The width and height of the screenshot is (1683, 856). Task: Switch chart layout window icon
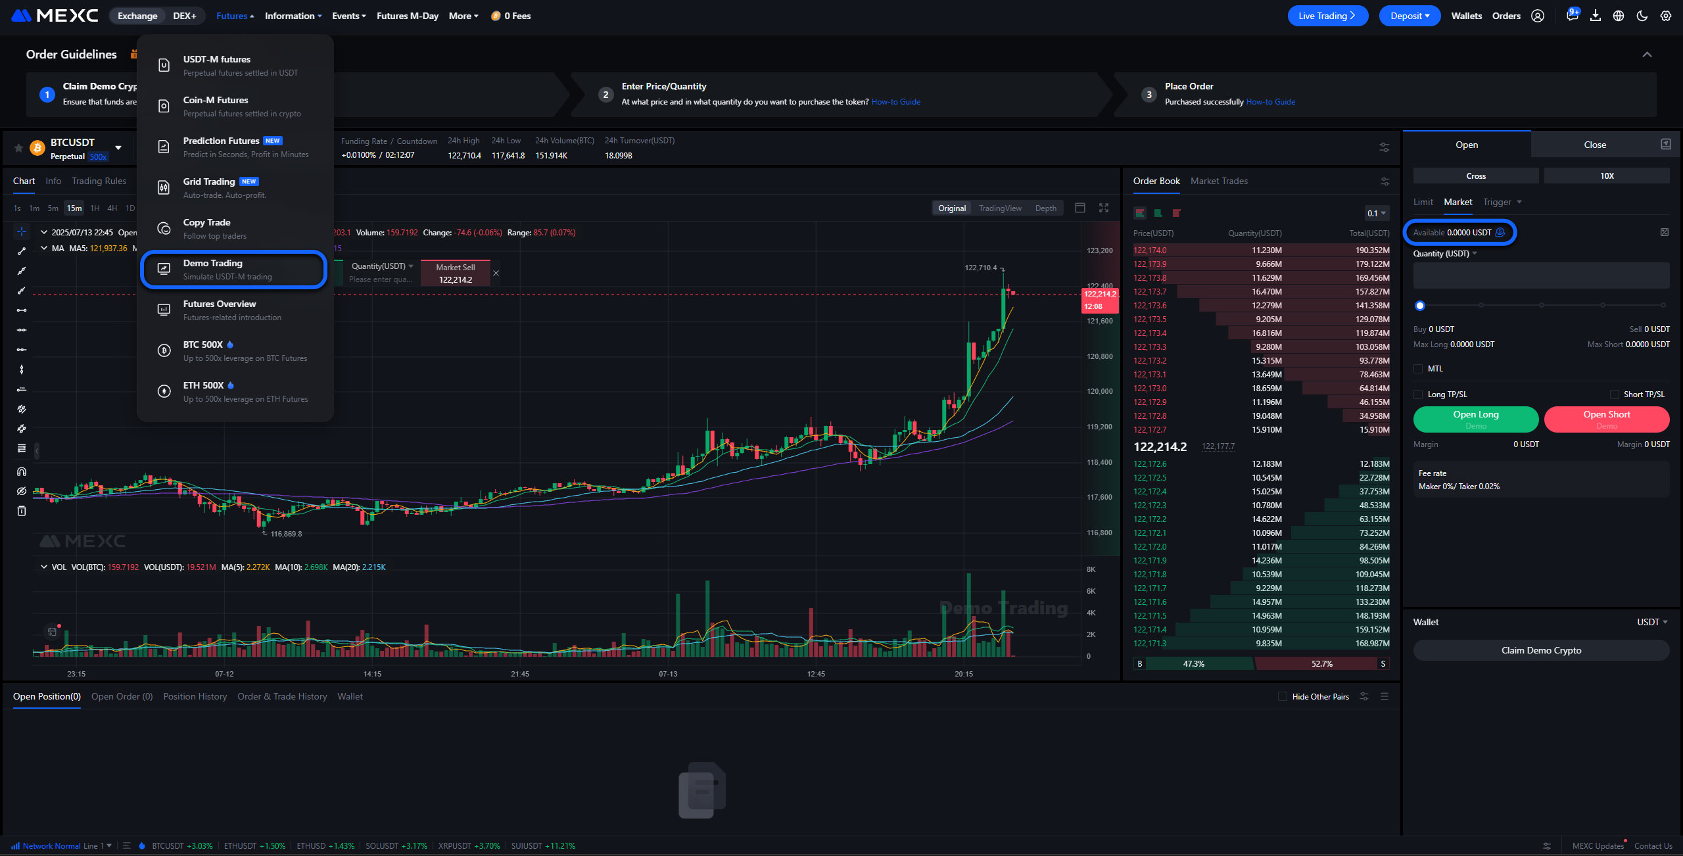pyautogui.click(x=1080, y=208)
